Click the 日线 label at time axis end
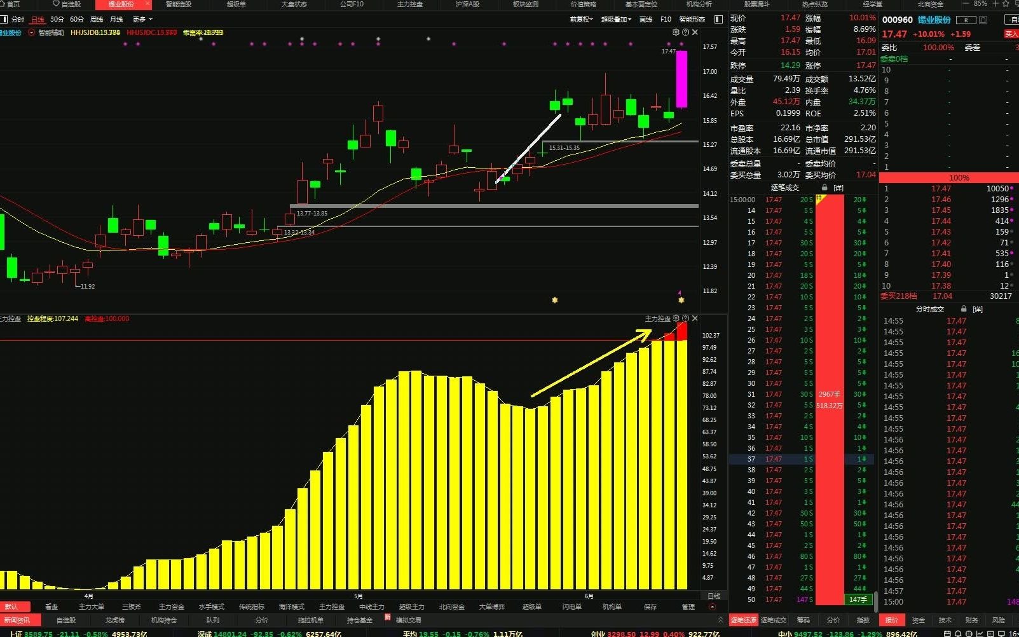The width and height of the screenshot is (1019, 637). [x=714, y=596]
